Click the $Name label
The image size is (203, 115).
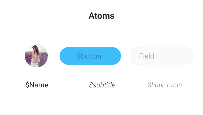37,85
